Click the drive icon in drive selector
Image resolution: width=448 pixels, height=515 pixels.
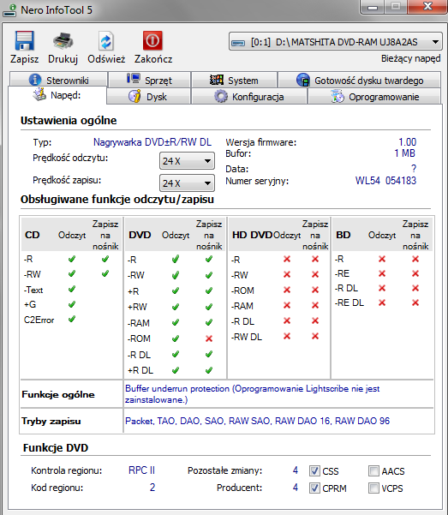238,43
